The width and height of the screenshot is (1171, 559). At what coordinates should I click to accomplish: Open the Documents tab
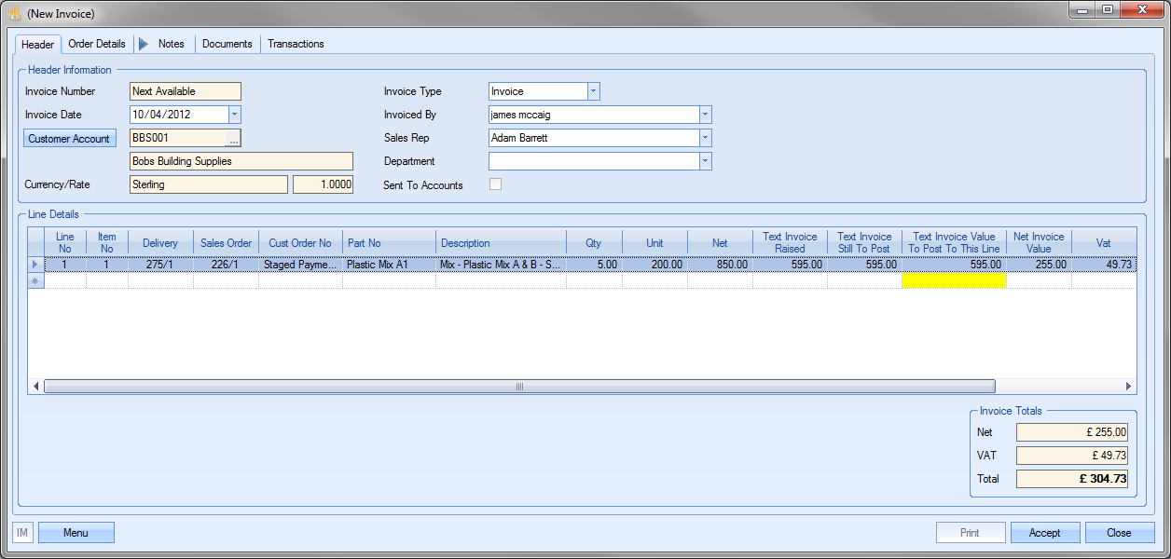tap(227, 44)
